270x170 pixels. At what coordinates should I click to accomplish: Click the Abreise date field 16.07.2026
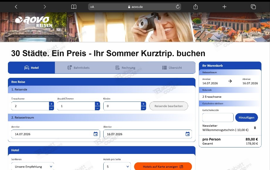pos(148,134)
